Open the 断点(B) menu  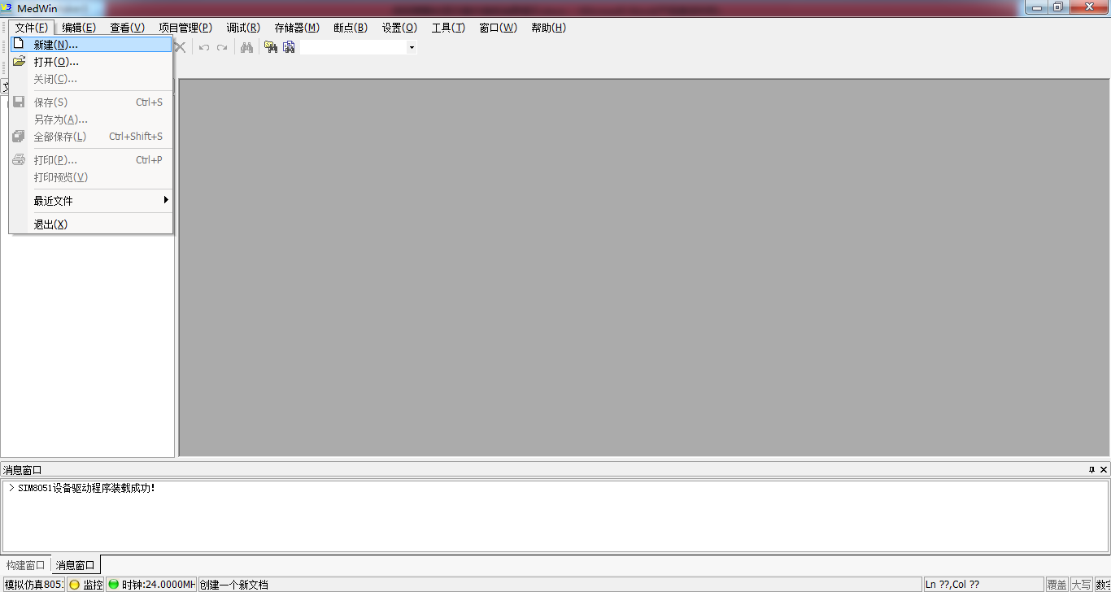pos(351,28)
